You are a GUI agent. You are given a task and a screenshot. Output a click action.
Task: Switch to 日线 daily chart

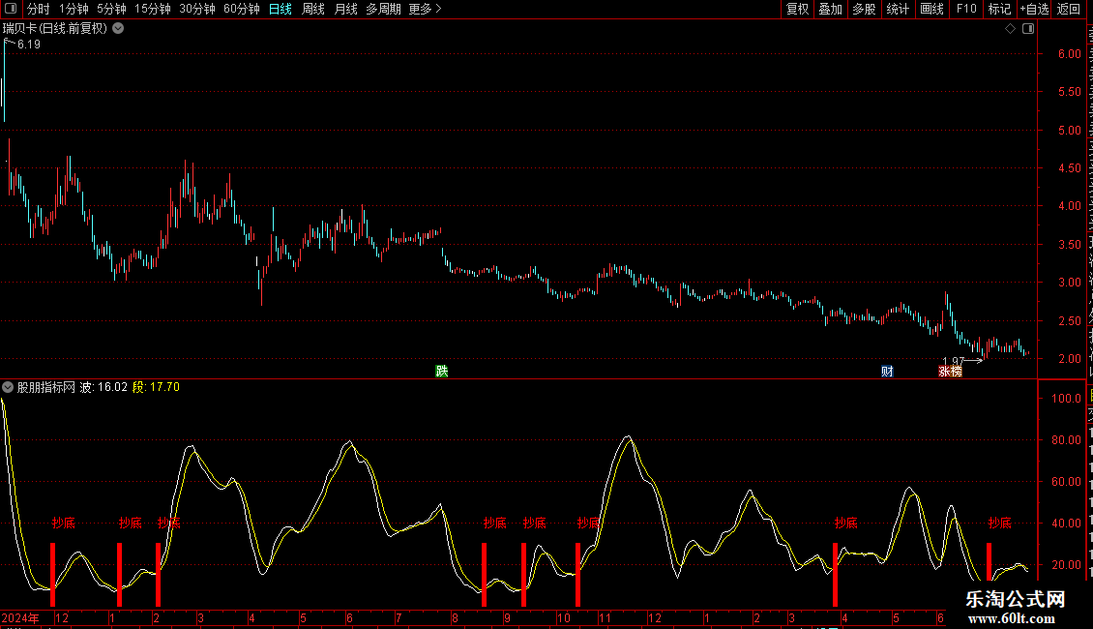coord(281,9)
